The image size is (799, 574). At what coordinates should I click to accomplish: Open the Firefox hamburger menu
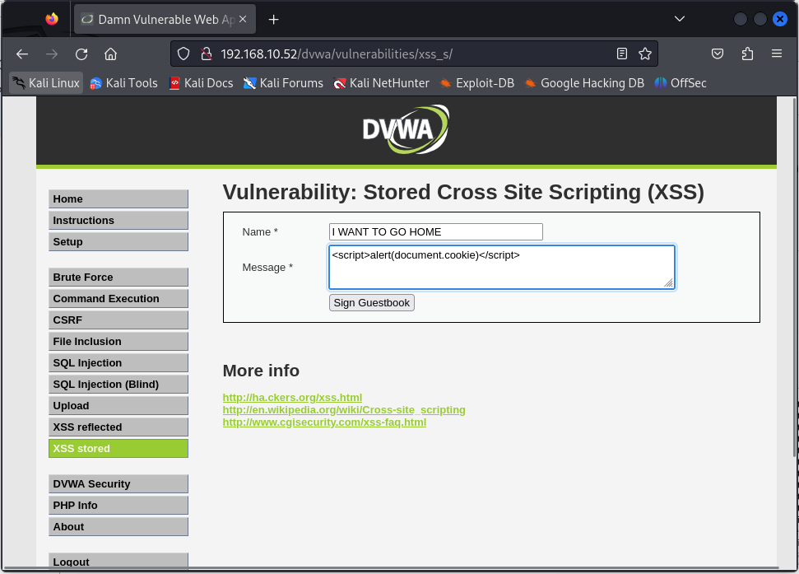tap(777, 54)
